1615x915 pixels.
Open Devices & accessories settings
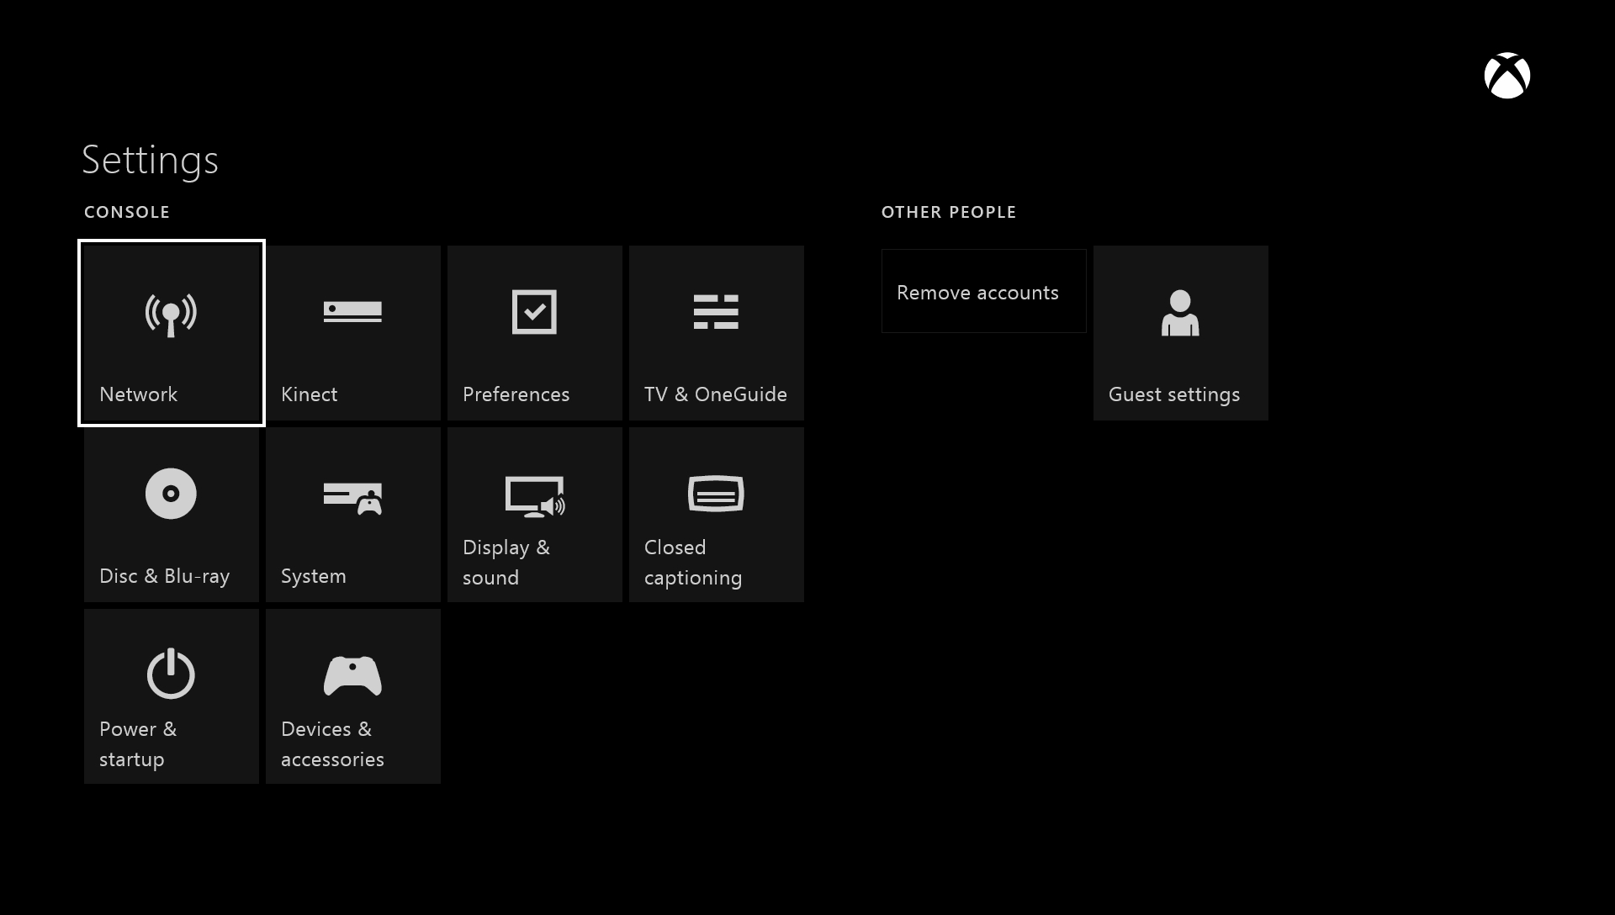[352, 696]
